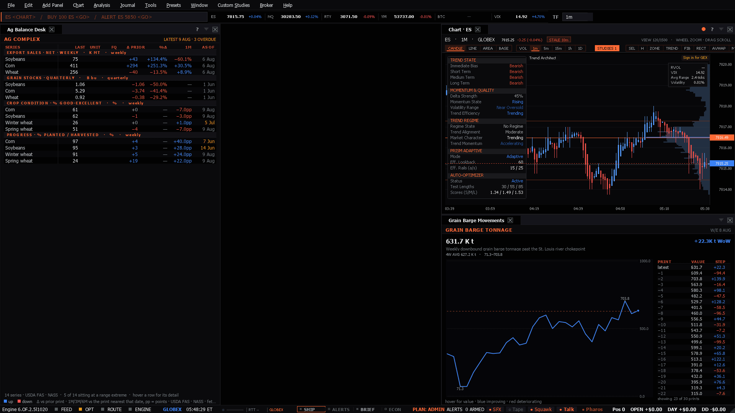Open the ALERTS status bar tab
The image size is (735, 413).
point(339,409)
